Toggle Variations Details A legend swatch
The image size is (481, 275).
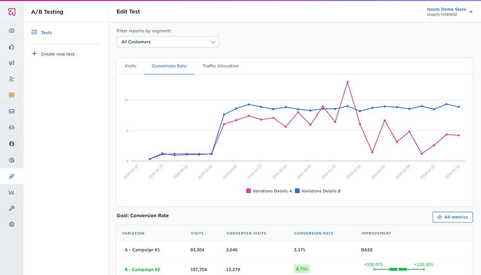[x=249, y=191]
